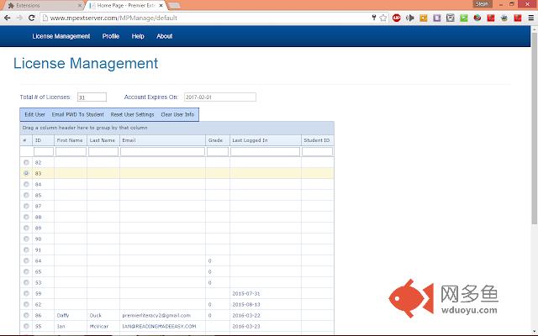Click the orange play-arrow extension icon
The height and width of the screenshot is (336, 538).
(424, 18)
